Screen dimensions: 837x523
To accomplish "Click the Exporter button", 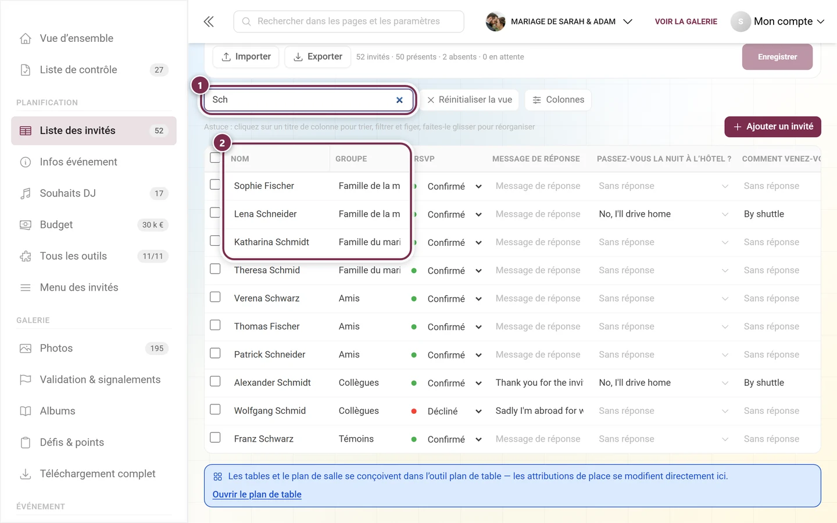I will pyautogui.click(x=318, y=57).
